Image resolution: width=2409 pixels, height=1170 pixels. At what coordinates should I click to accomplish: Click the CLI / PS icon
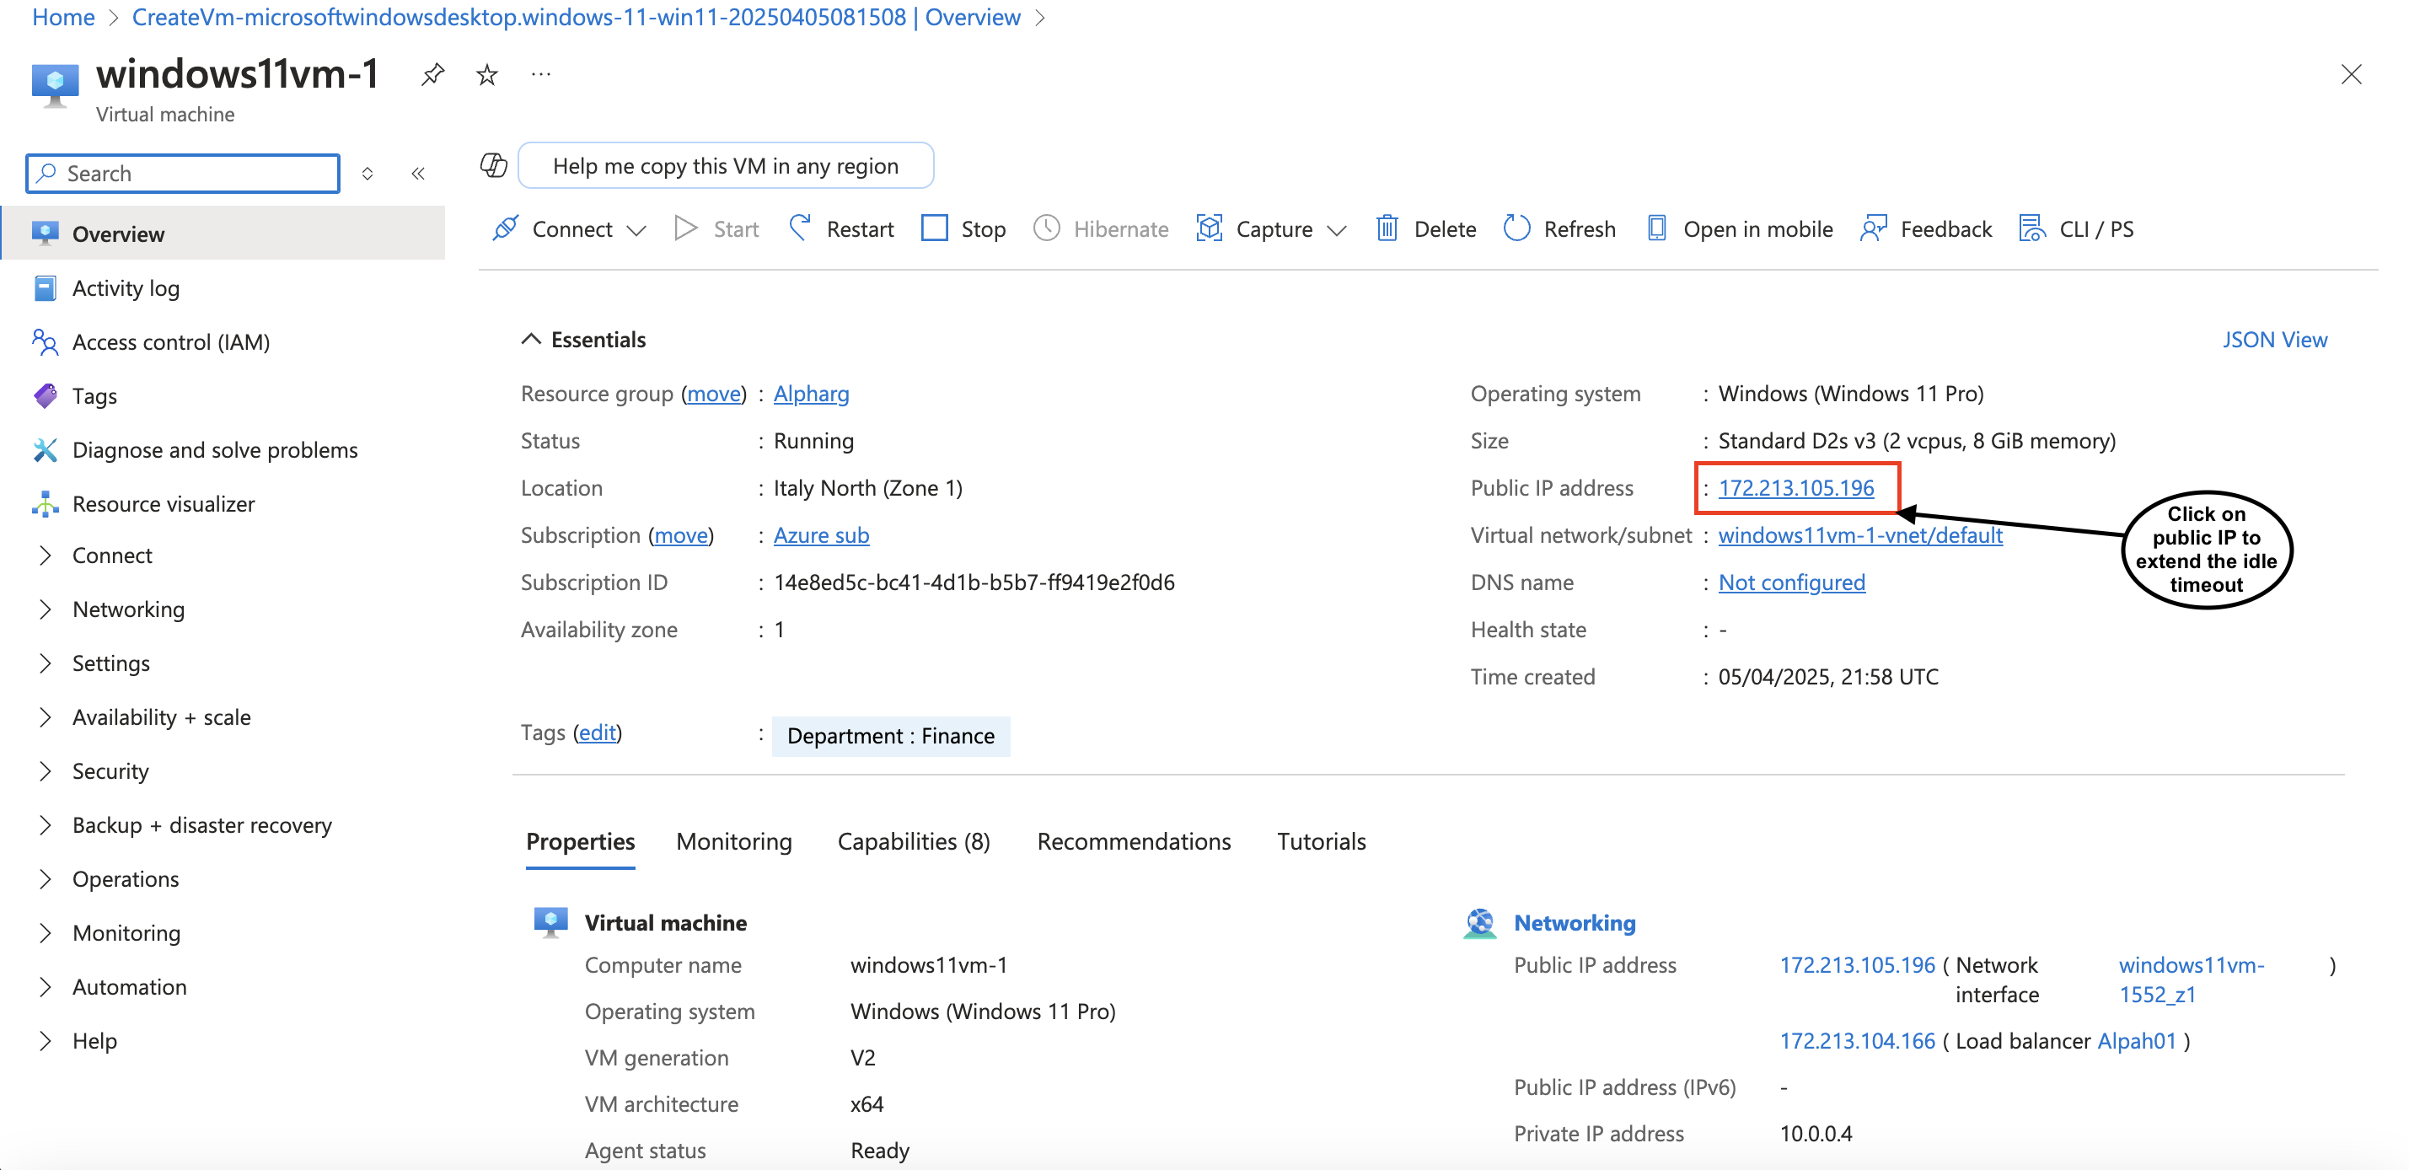click(x=2032, y=228)
